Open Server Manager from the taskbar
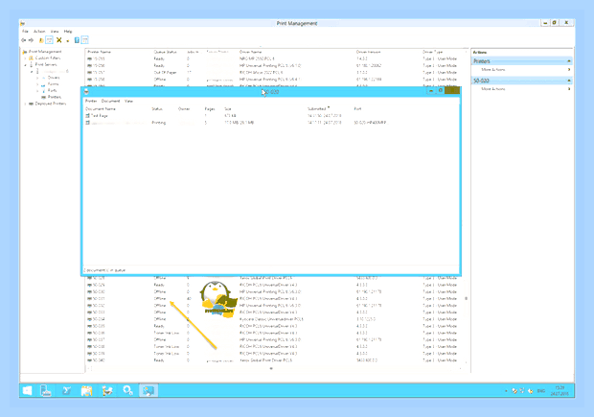Screen dimensions: 594x417 46,390
